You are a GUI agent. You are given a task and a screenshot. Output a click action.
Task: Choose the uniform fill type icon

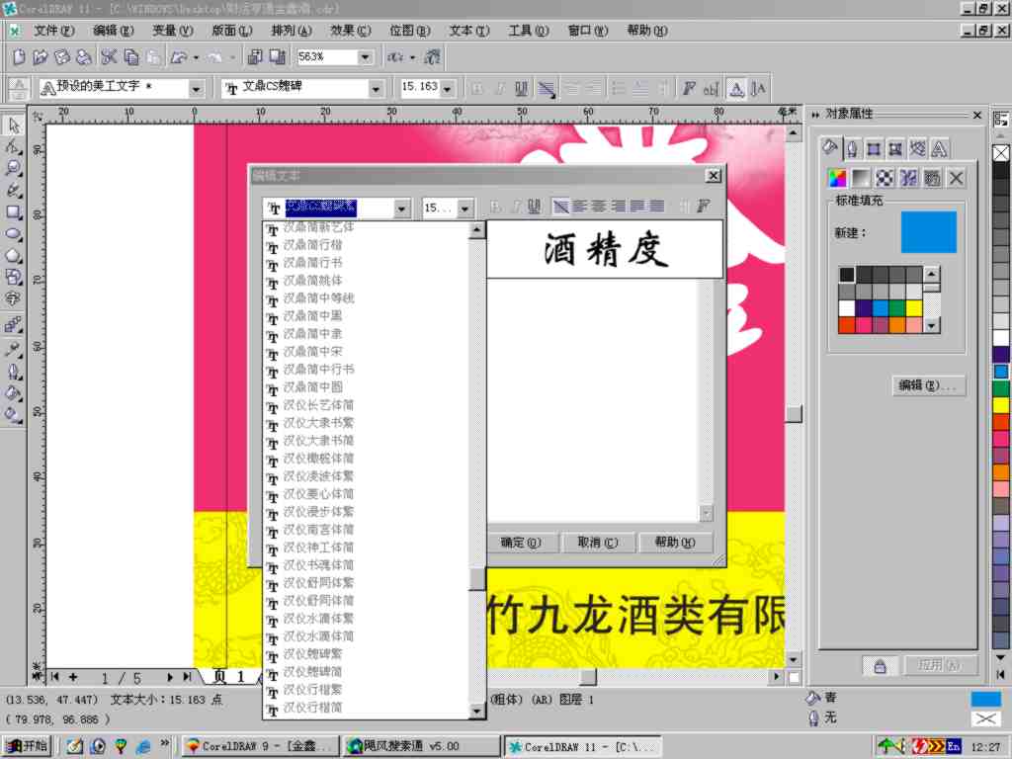[x=837, y=178]
